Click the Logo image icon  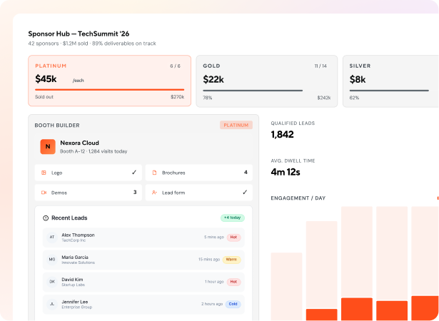click(x=44, y=173)
